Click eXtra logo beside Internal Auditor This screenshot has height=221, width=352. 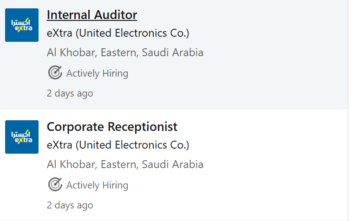pyautogui.click(x=22, y=25)
